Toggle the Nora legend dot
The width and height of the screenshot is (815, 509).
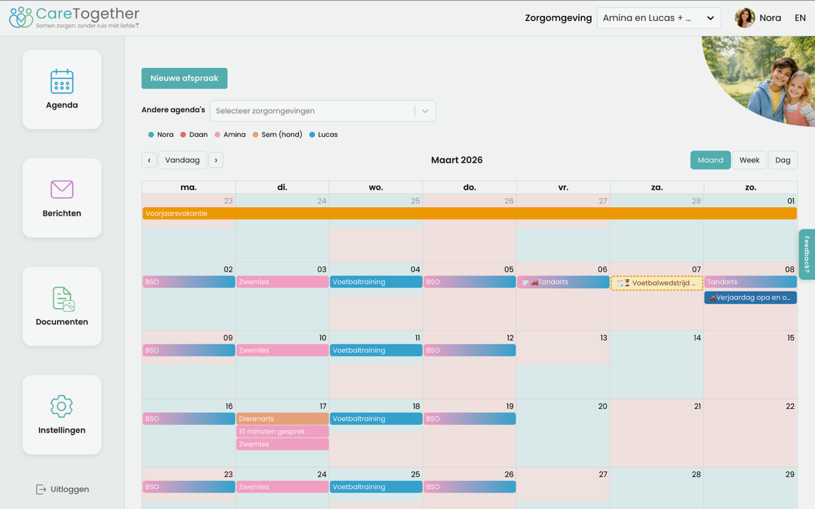click(151, 135)
